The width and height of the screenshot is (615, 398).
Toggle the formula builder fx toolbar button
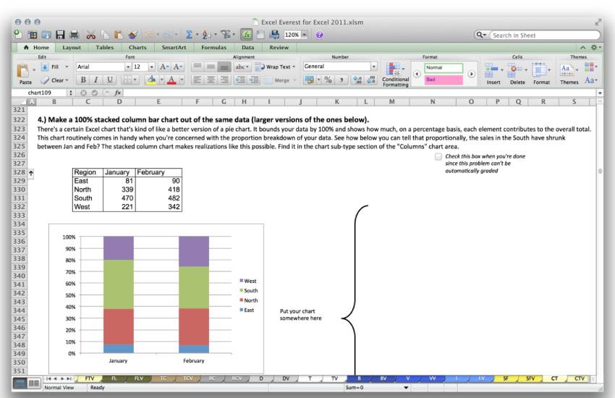coord(246,35)
